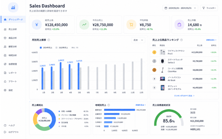Click the trend arrow icon on 今月の売上 card
Viewport: 222px width, 139px height.
[x=84, y=25]
